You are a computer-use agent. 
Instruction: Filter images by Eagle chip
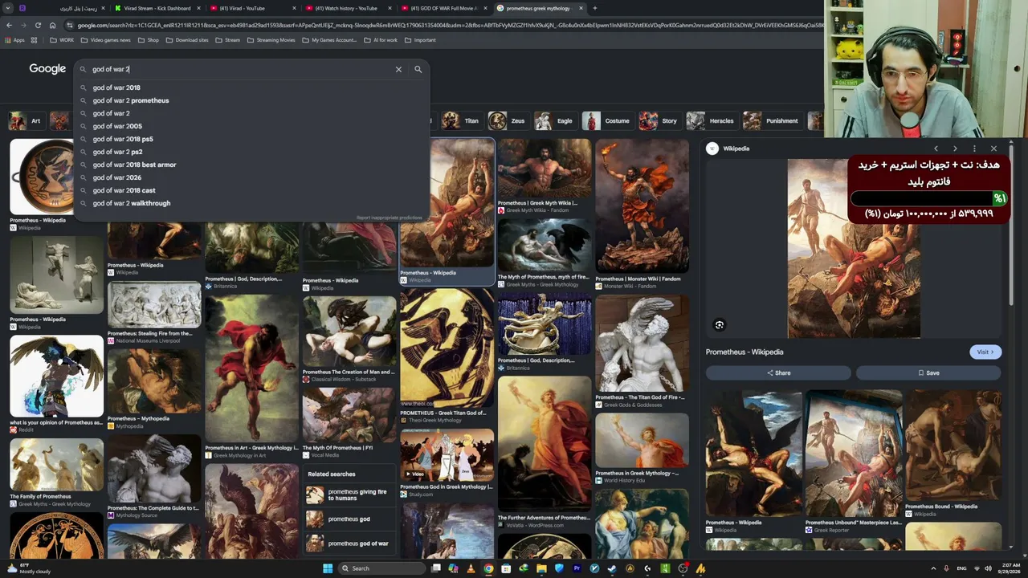click(x=555, y=121)
